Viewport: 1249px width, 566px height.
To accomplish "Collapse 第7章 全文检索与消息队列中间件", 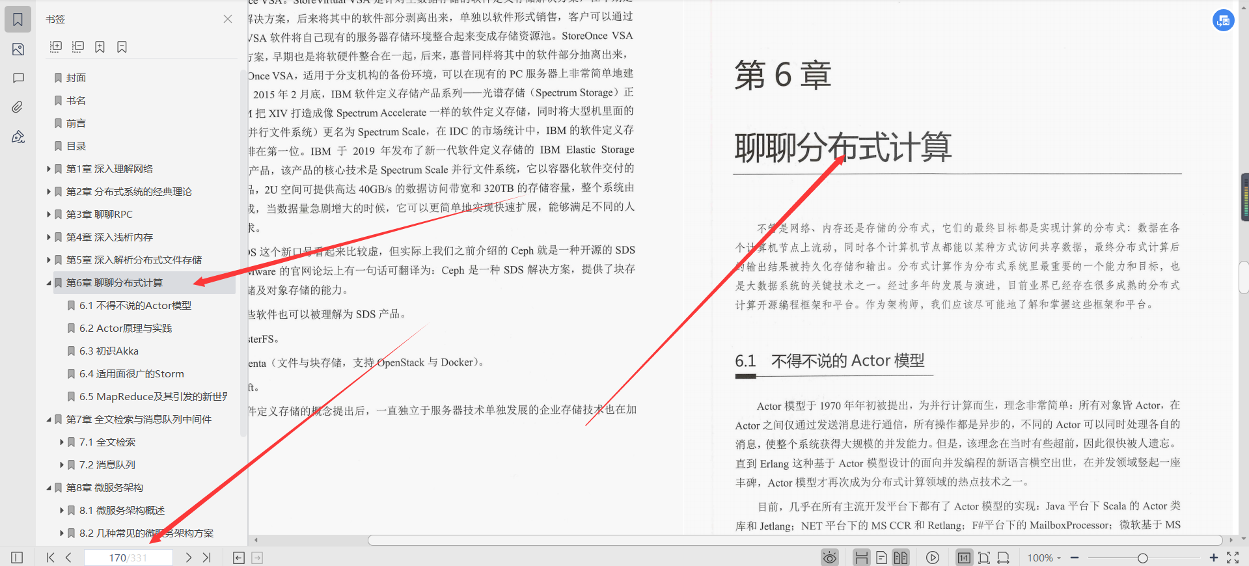I will (49, 419).
